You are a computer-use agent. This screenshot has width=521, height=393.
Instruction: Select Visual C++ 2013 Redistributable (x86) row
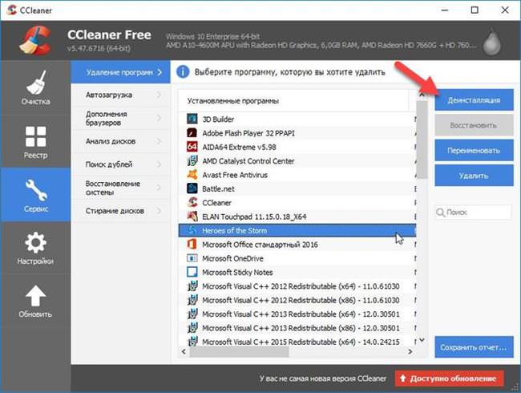(x=297, y=328)
